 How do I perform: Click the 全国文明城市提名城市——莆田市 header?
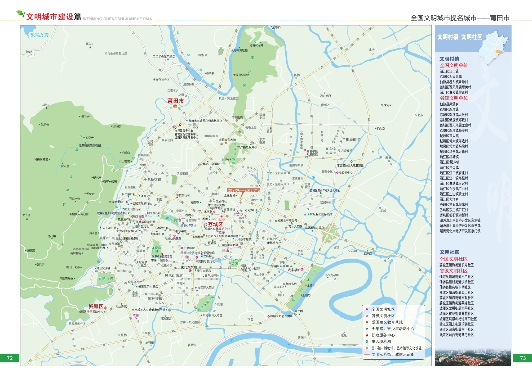[x=460, y=18]
